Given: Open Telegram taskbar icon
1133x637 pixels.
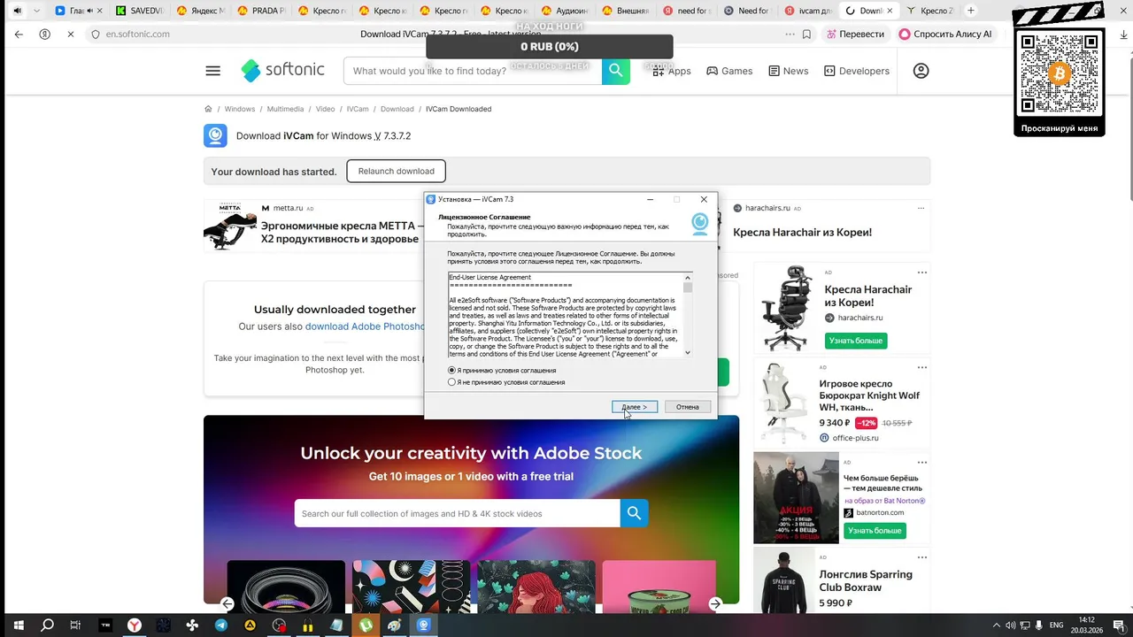Looking at the screenshot, I should click(220, 625).
